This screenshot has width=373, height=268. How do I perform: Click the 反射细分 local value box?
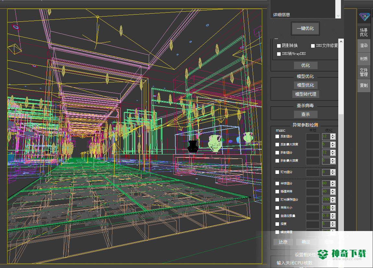(x=313, y=137)
